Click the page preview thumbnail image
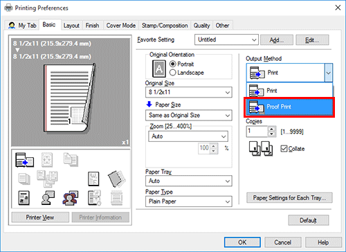Viewport: 346px width, 252px height. point(71,92)
